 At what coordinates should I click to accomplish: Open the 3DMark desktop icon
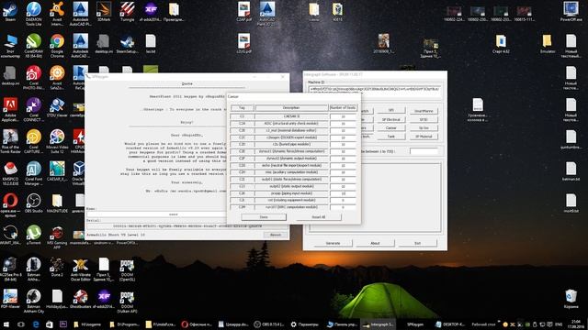104,12
